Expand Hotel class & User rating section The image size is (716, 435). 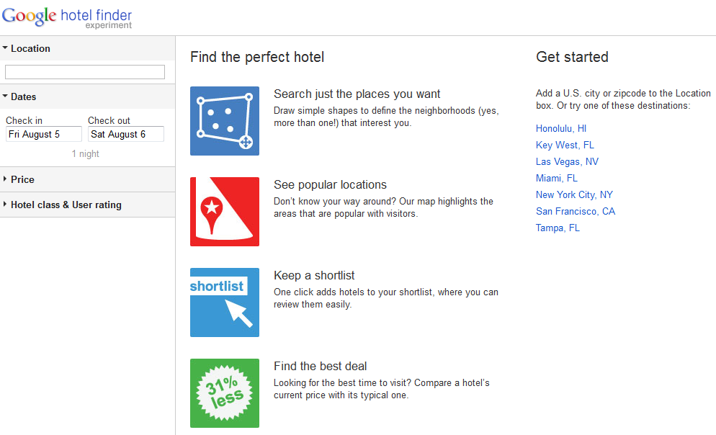[66, 205]
